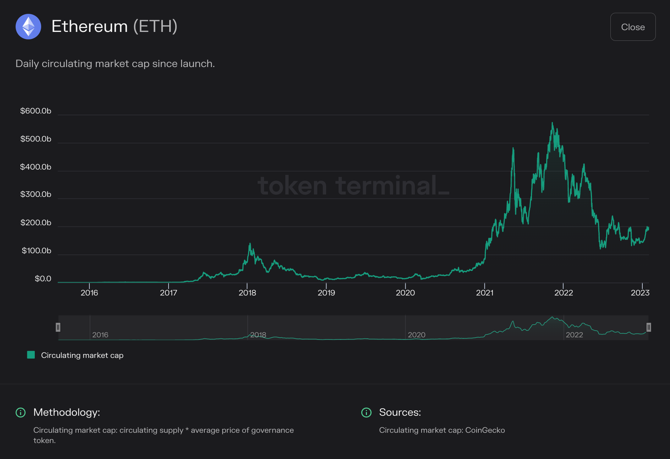
Task: Select the green Circulating market cap legend swatch
Action: pyautogui.click(x=31, y=355)
